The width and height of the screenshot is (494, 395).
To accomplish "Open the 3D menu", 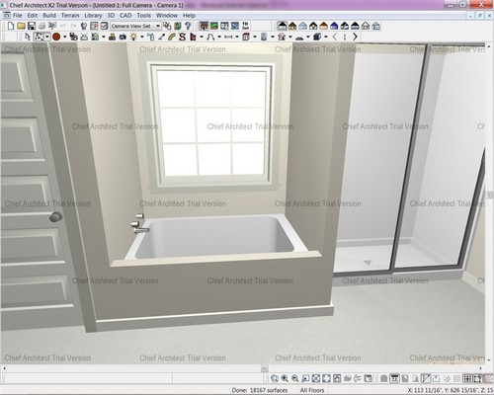I will [x=111, y=15].
